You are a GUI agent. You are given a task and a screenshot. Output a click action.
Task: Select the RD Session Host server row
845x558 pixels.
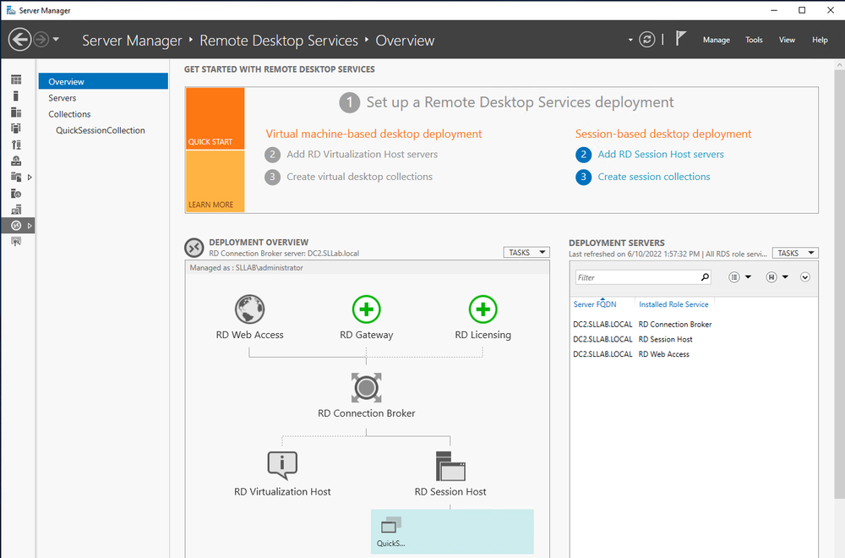point(694,339)
